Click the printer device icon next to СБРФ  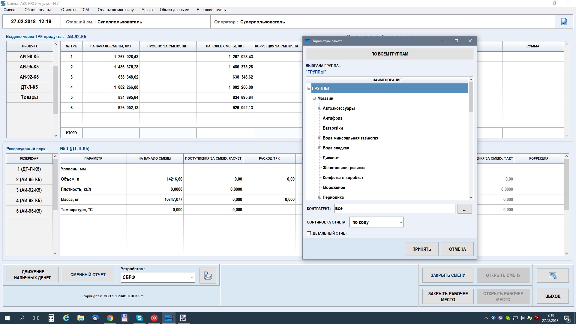[x=208, y=275]
